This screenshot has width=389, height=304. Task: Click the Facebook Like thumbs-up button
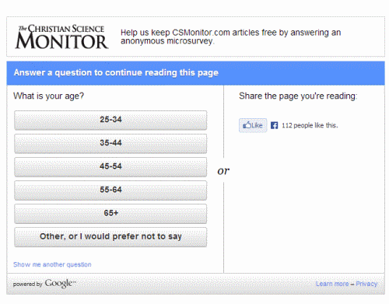click(253, 125)
